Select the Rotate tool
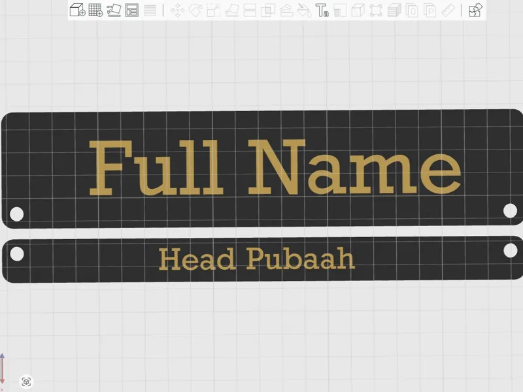This screenshot has height=392, width=523. click(x=195, y=10)
